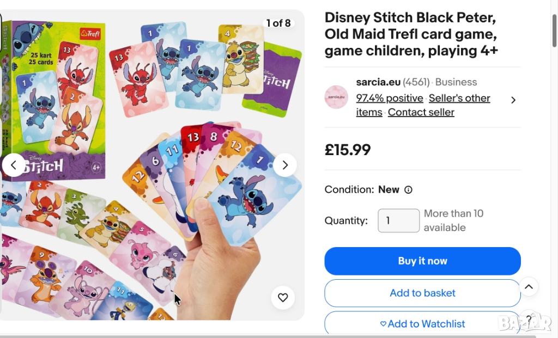The height and width of the screenshot is (338, 558).
Task: Expand seller details with the chevron
Action: pyautogui.click(x=513, y=100)
